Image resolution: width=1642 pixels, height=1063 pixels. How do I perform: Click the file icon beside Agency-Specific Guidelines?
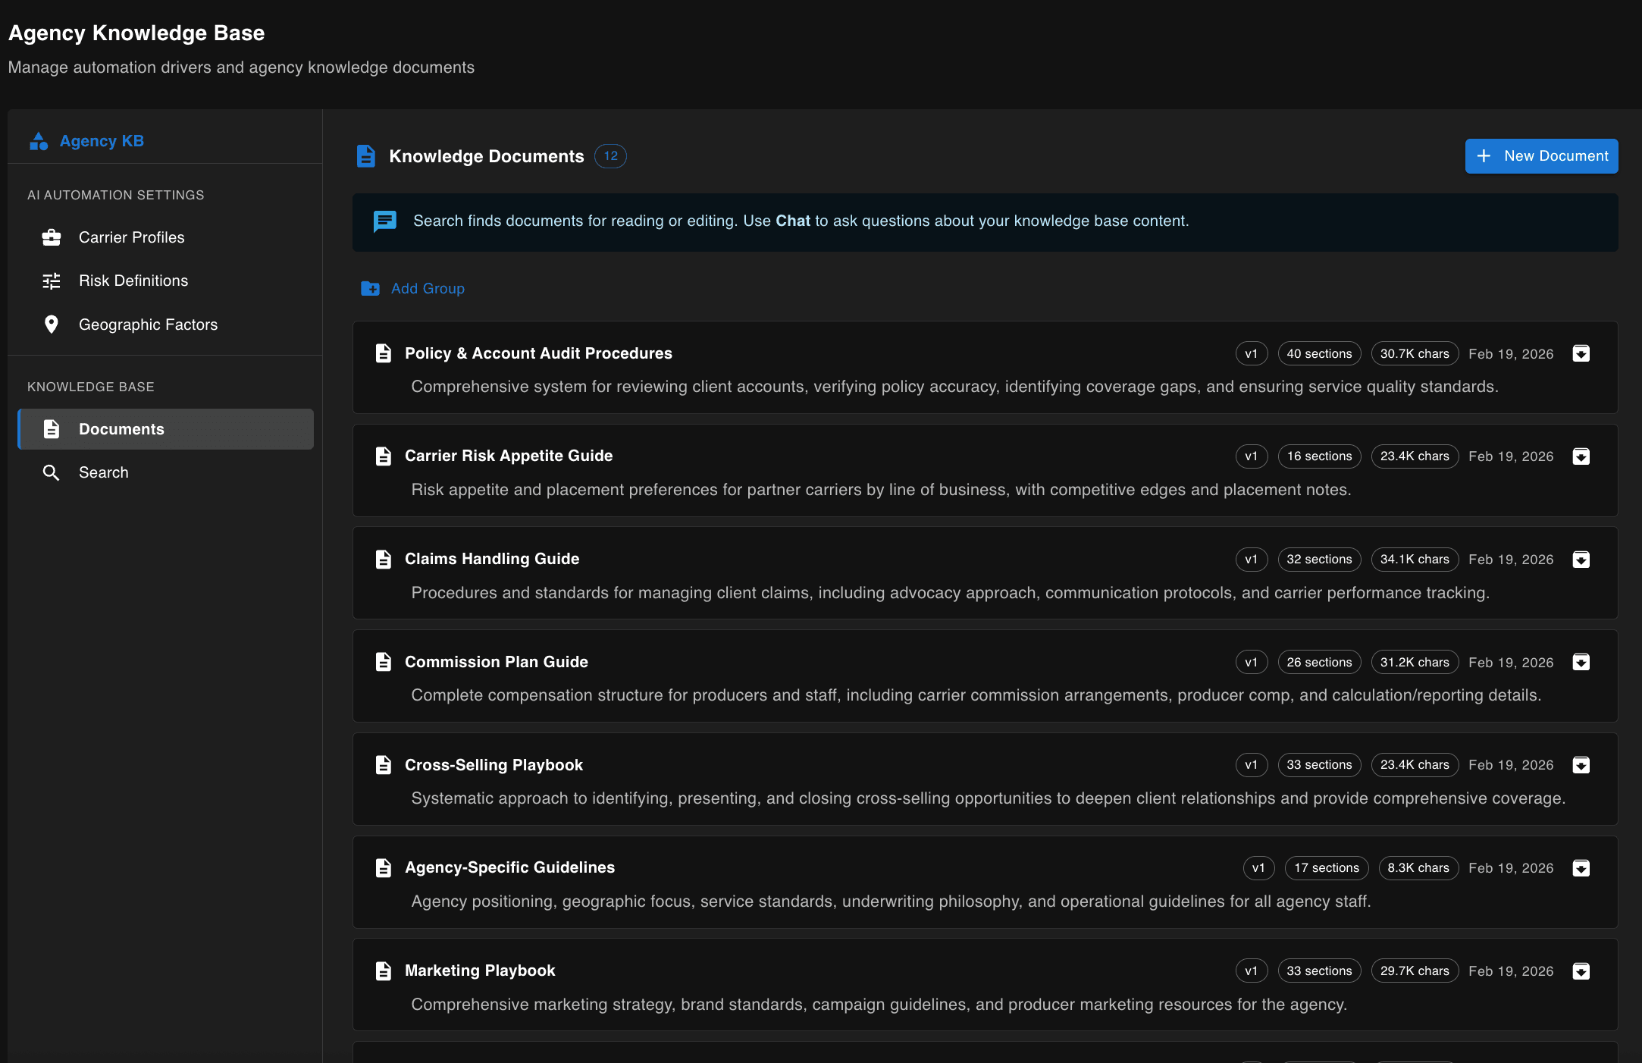pyautogui.click(x=384, y=868)
